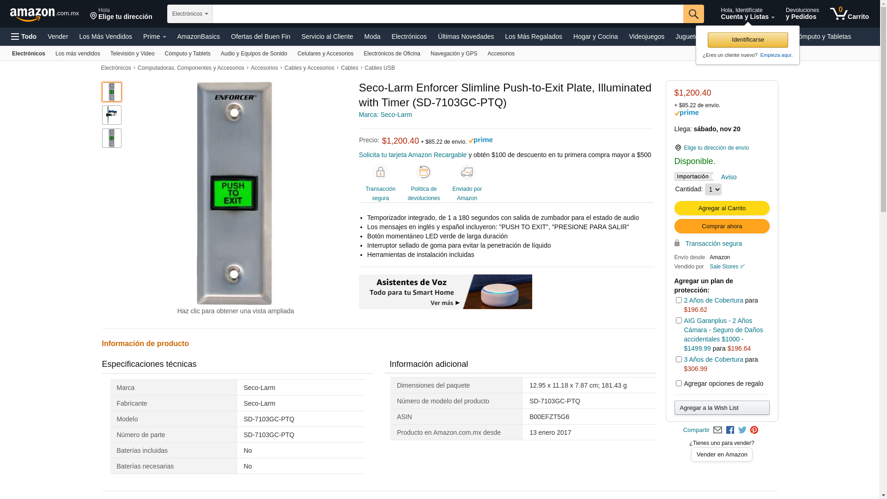
Task: Go to Celulares y Accesorios subcategory
Action: [x=325, y=54]
